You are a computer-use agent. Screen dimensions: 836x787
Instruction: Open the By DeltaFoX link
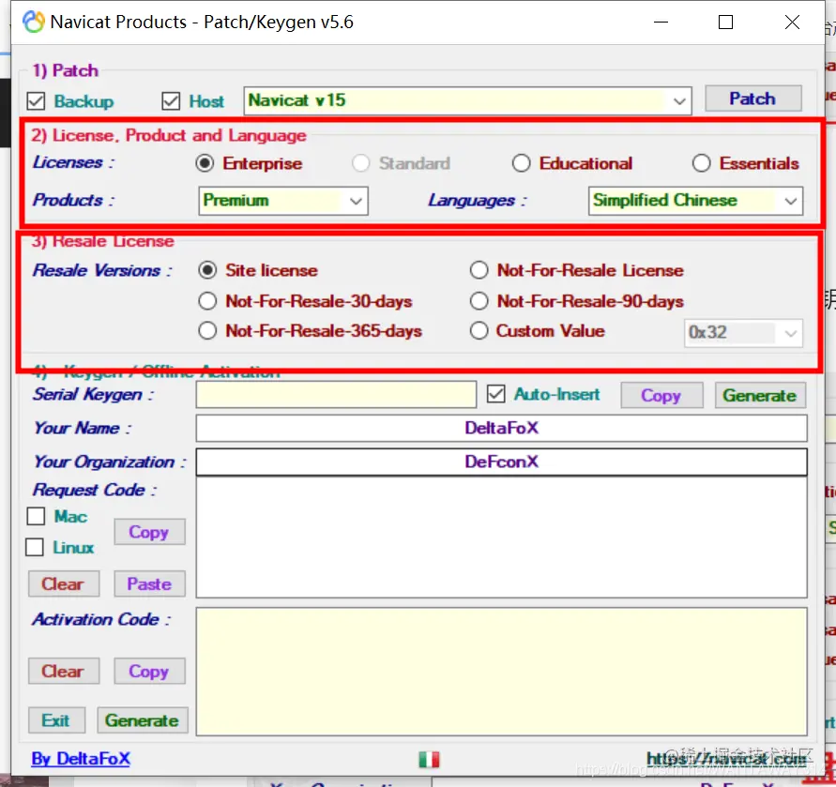(81, 759)
